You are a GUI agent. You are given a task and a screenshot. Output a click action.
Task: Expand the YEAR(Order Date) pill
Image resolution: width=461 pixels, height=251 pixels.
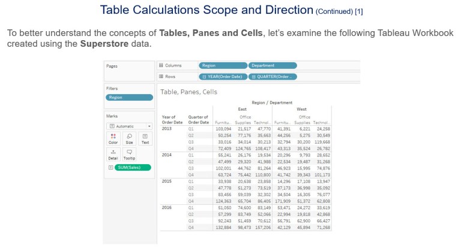click(204, 77)
